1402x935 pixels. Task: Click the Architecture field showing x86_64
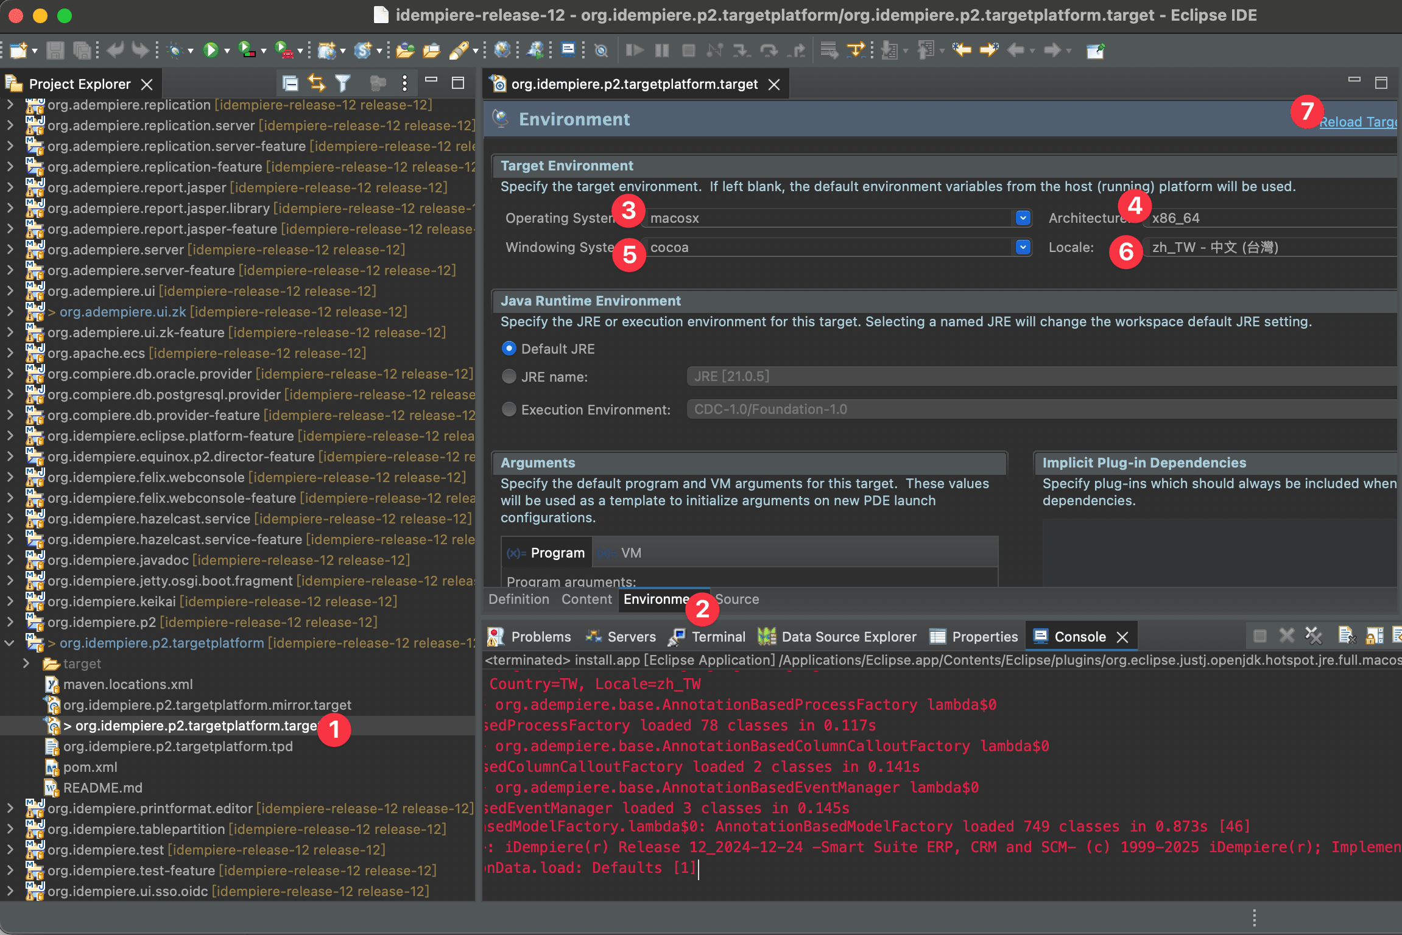coord(1270,217)
